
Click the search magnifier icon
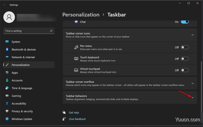[x=51, y=31]
